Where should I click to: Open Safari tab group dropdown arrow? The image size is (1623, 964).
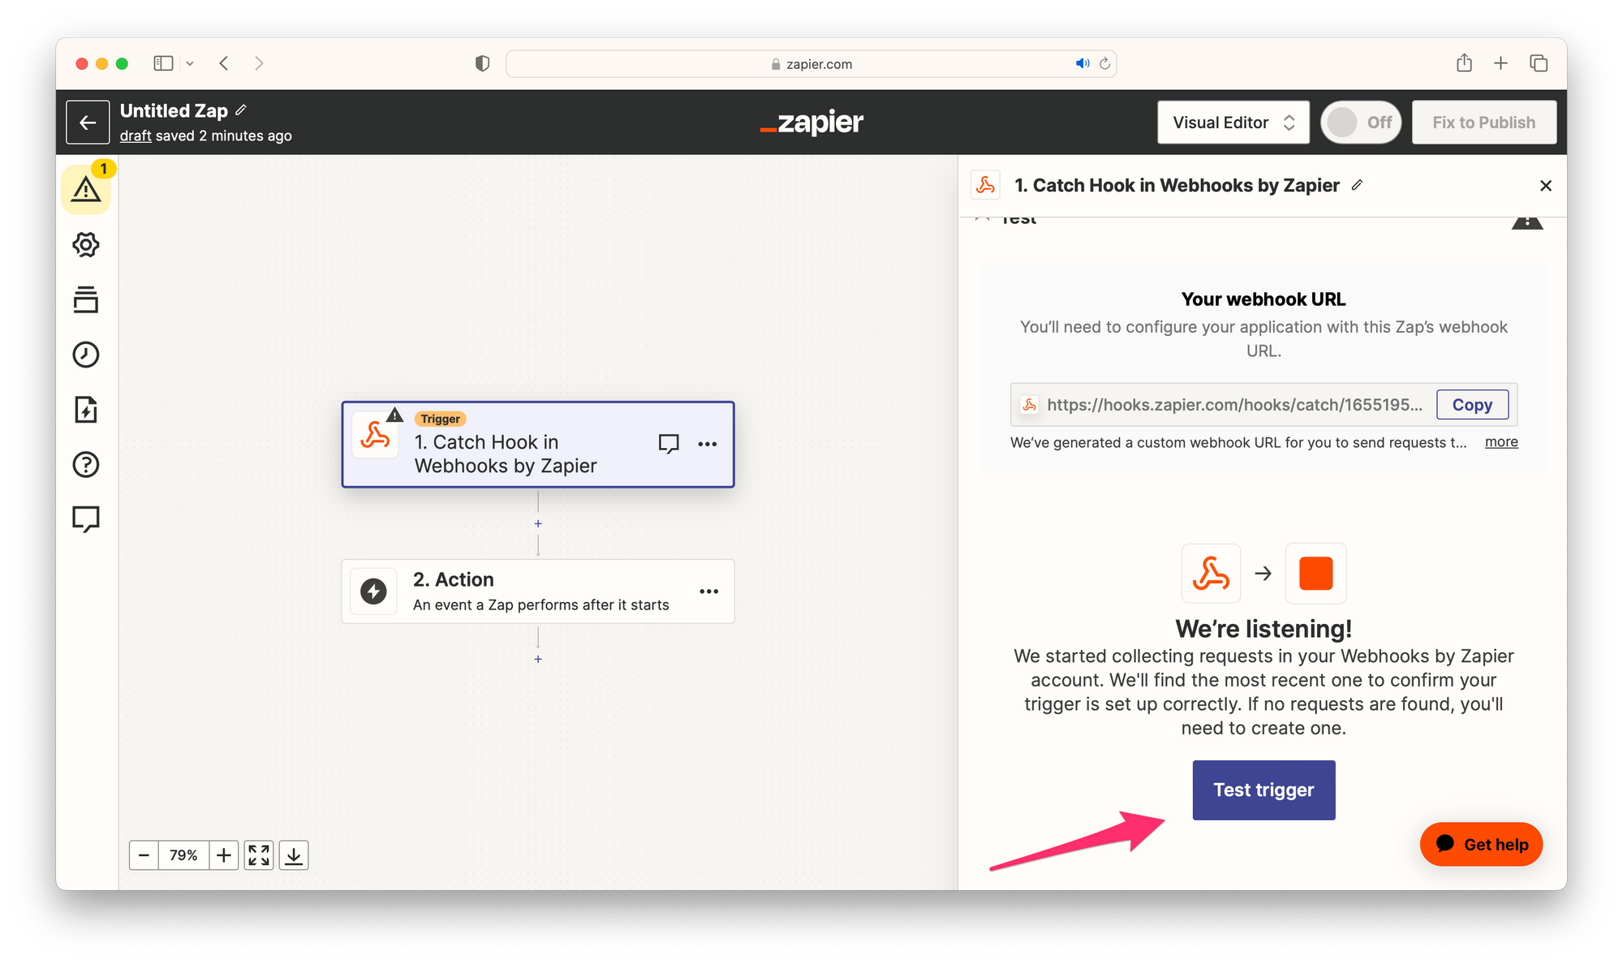click(x=190, y=63)
